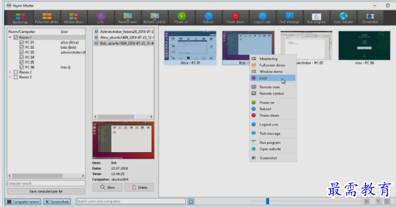Image resolution: width=396 pixels, height=207 pixels.
Task: Uncheck the PC 01 checkbox
Action: [21, 43]
